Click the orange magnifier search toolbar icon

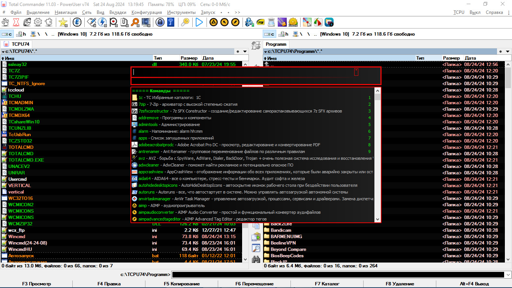coord(135,22)
